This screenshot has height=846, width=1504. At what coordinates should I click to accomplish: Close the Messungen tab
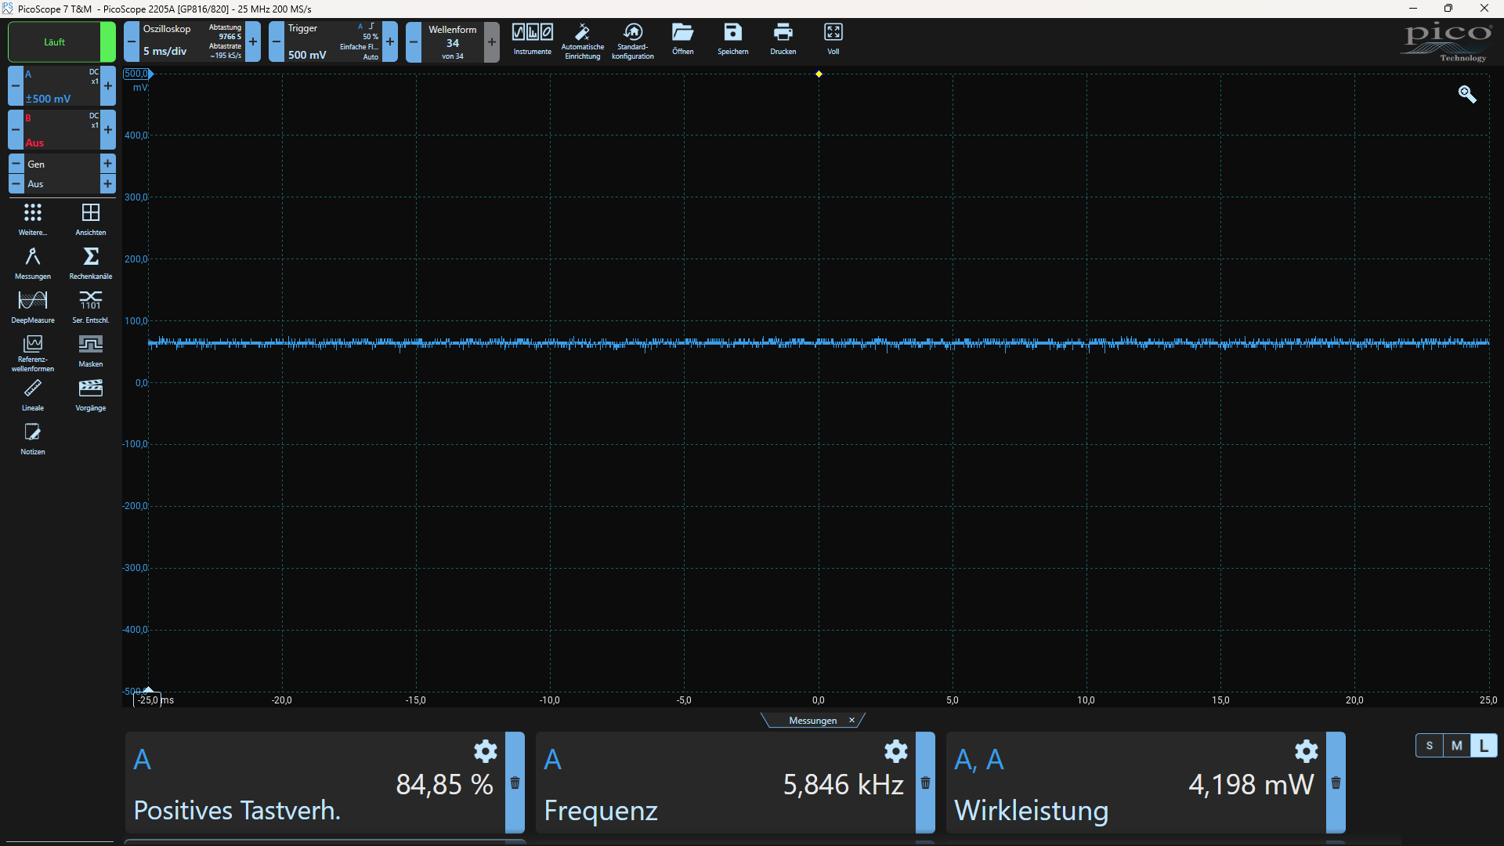click(851, 720)
